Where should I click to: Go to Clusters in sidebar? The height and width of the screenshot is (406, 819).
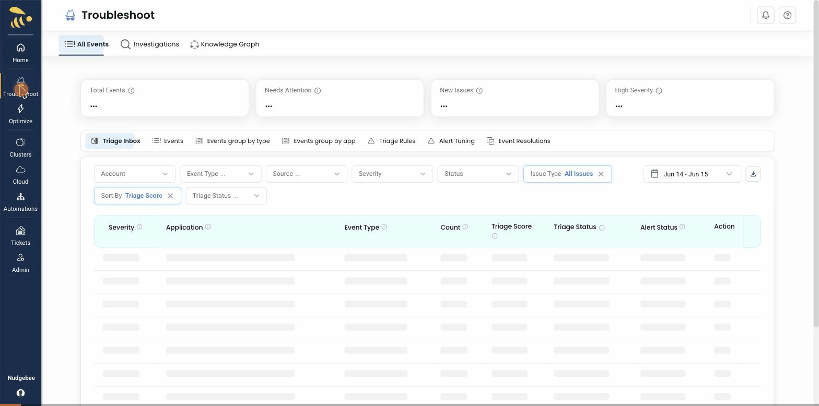pyautogui.click(x=20, y=148)
